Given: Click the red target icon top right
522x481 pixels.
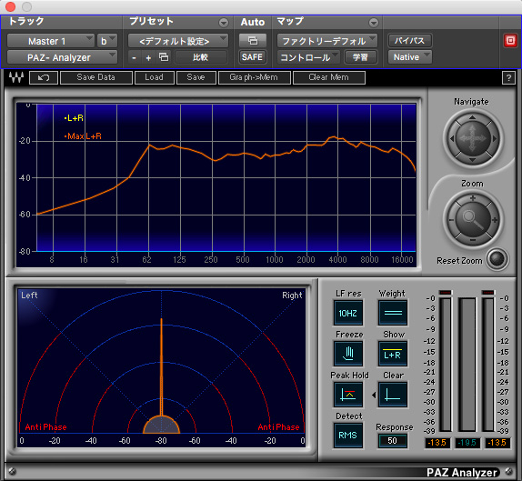Looking at the screenshot, I should [510, 41].
